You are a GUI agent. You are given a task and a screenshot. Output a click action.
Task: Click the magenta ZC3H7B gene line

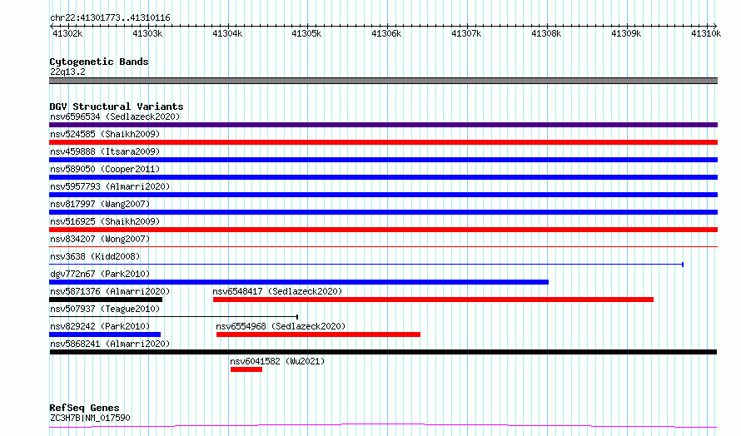tap(383, 426)
